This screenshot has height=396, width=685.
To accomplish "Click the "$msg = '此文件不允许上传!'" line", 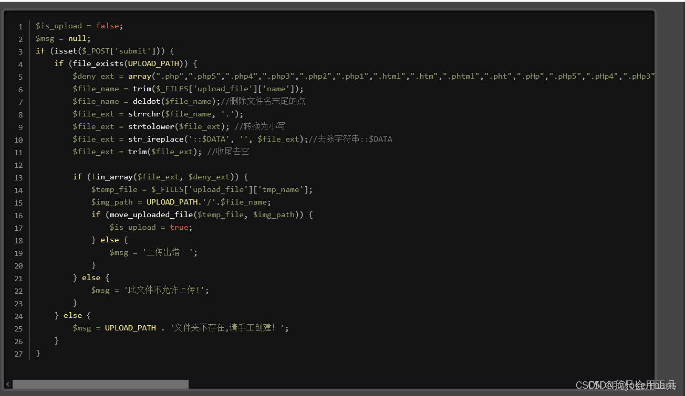I will tap(150, 290).
